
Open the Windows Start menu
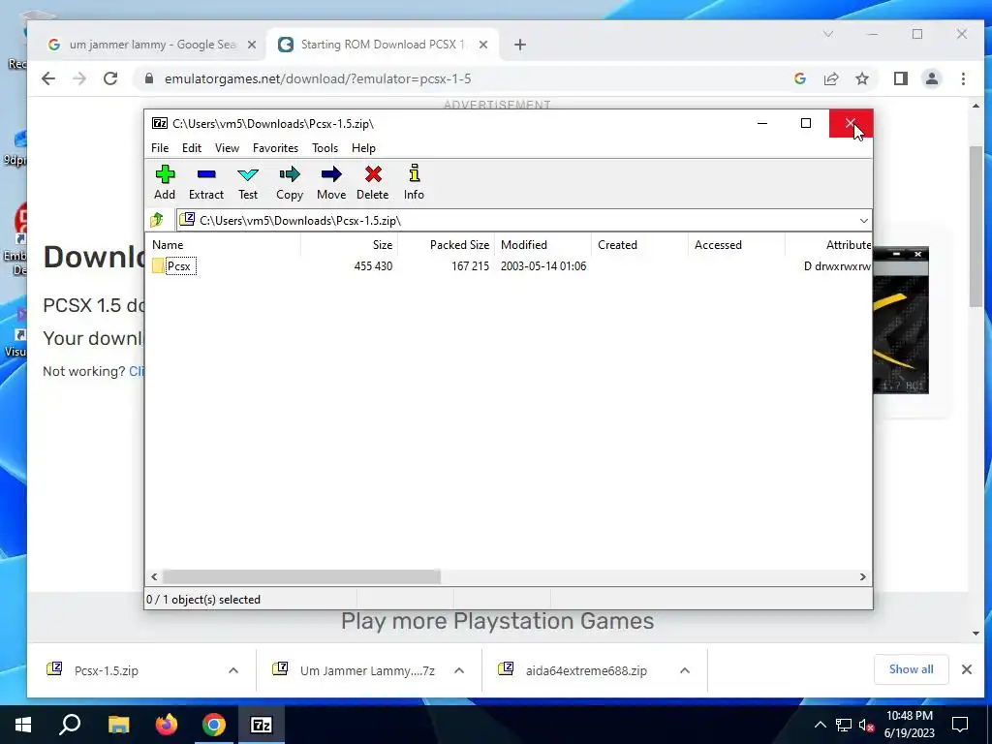[23, 725]
